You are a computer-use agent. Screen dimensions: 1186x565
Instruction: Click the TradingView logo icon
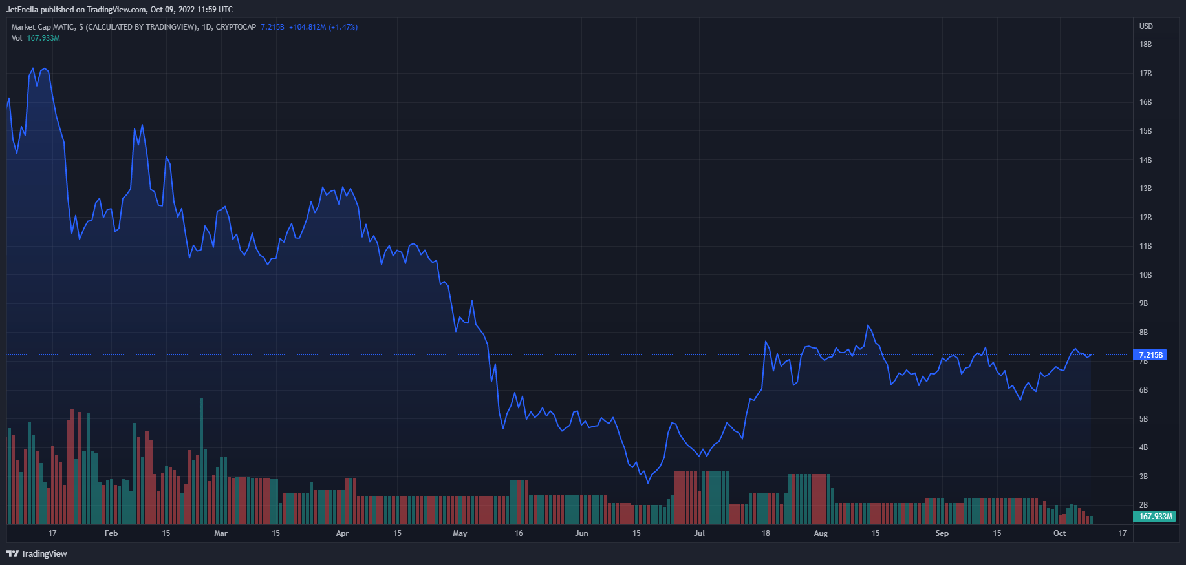pos(12,553)
